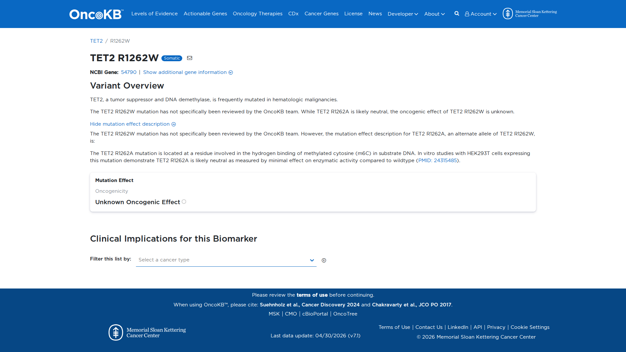Screen dimensions: 626x352
Task: Click the MSK footer link
Action: tap(274, 314)
